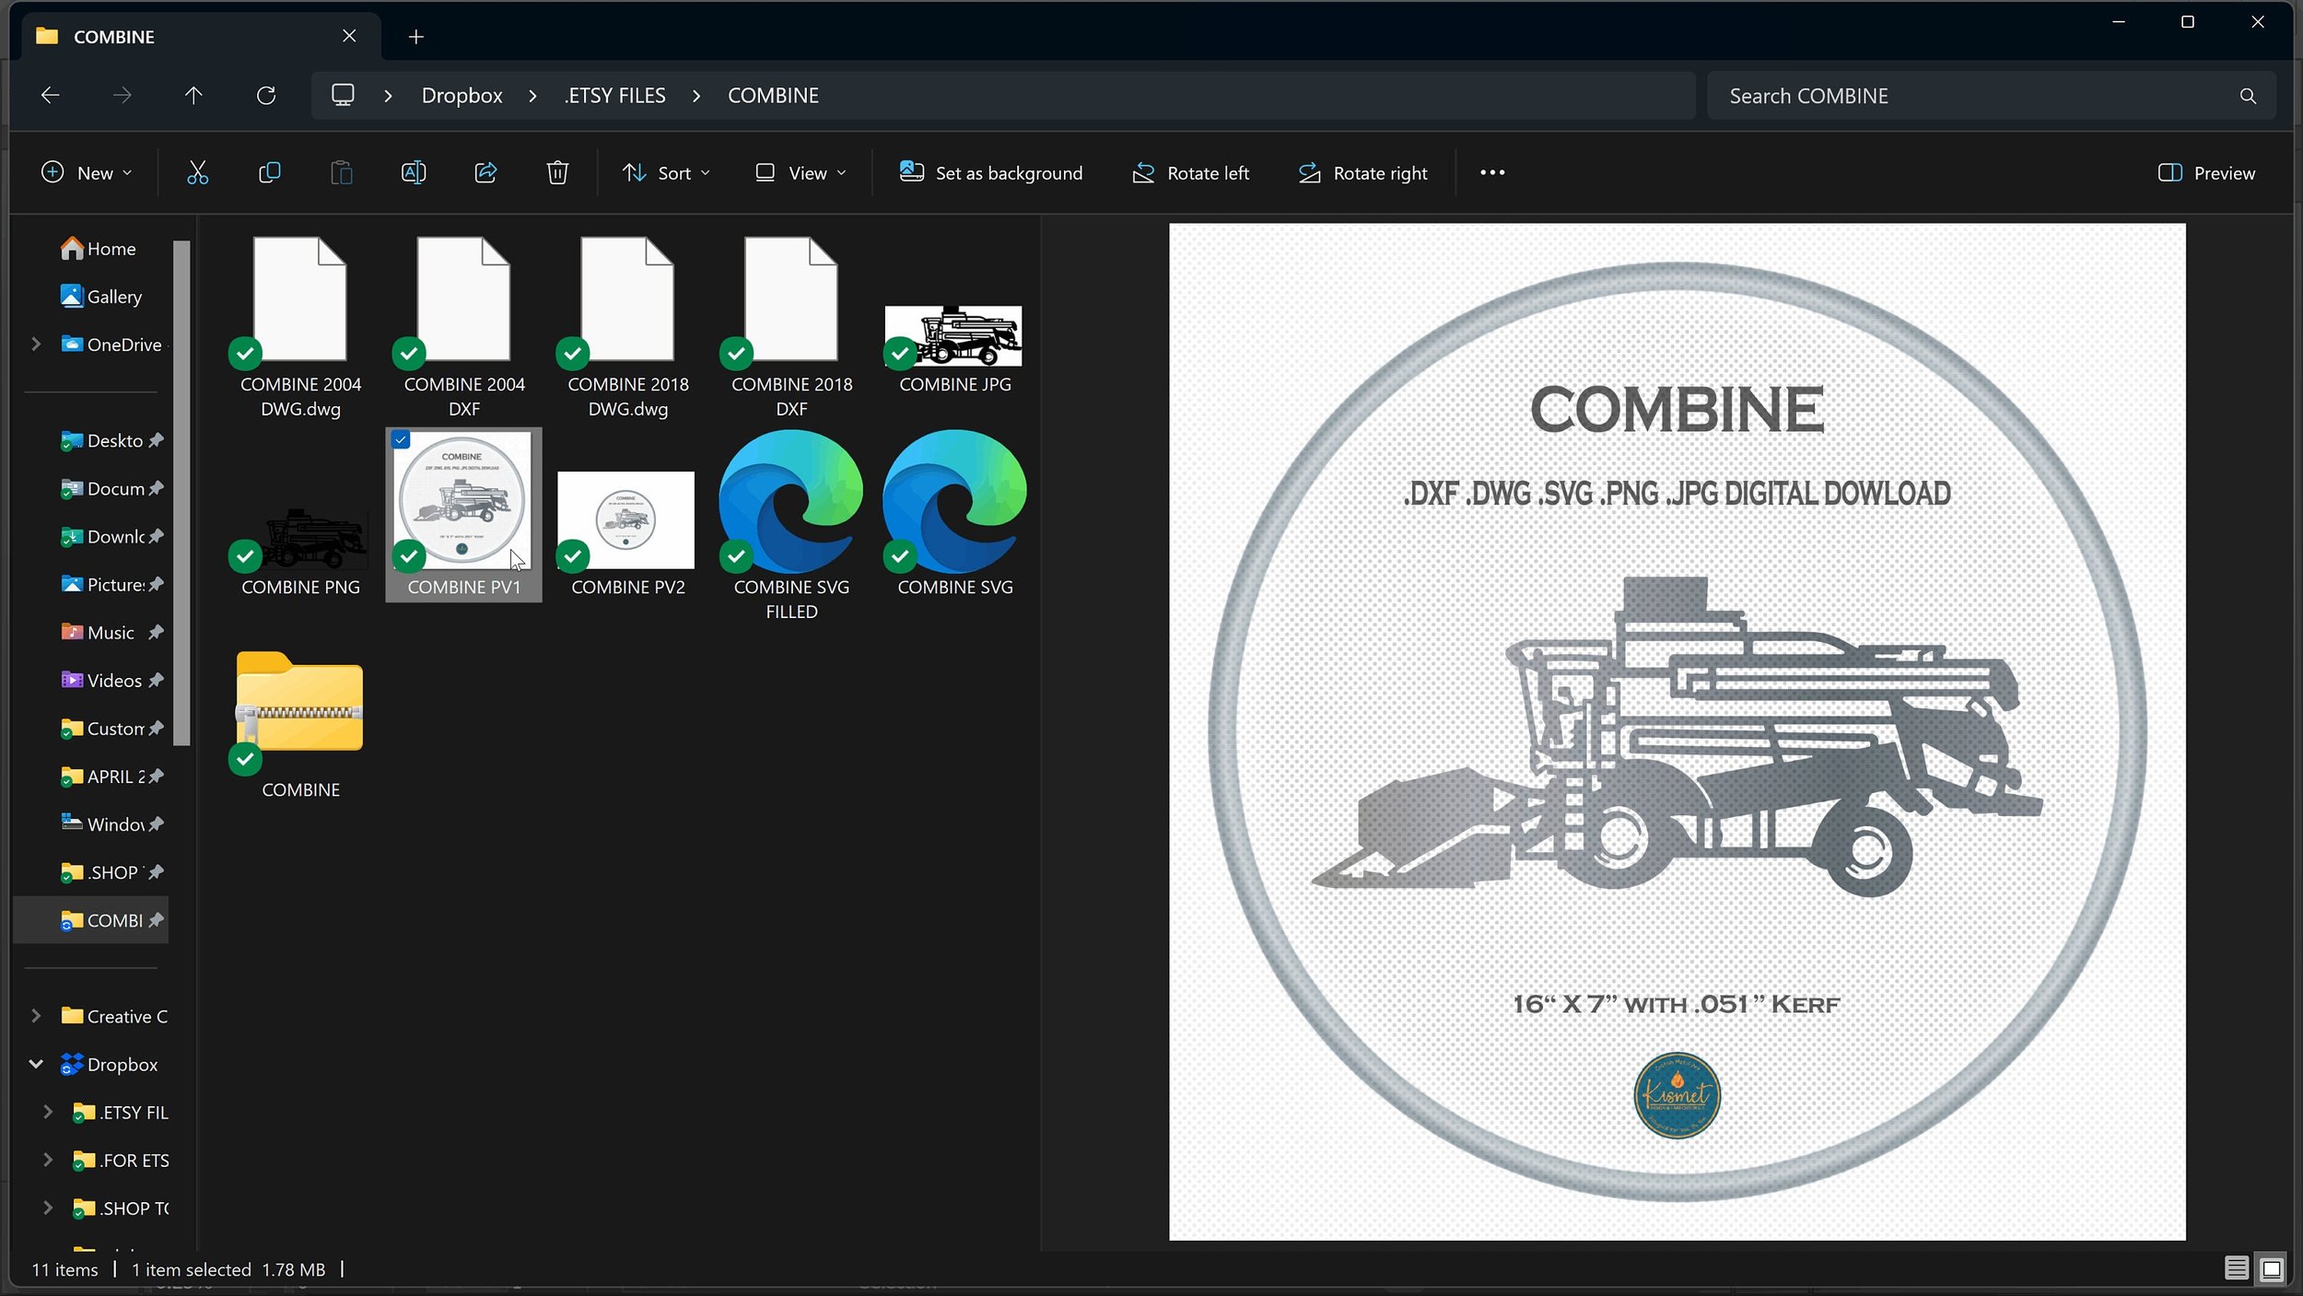The height and width of the screenshot is (1296, 2303).
Task: Click Rotate right button
Action: pyautogui.click(x=1362, y=172)
